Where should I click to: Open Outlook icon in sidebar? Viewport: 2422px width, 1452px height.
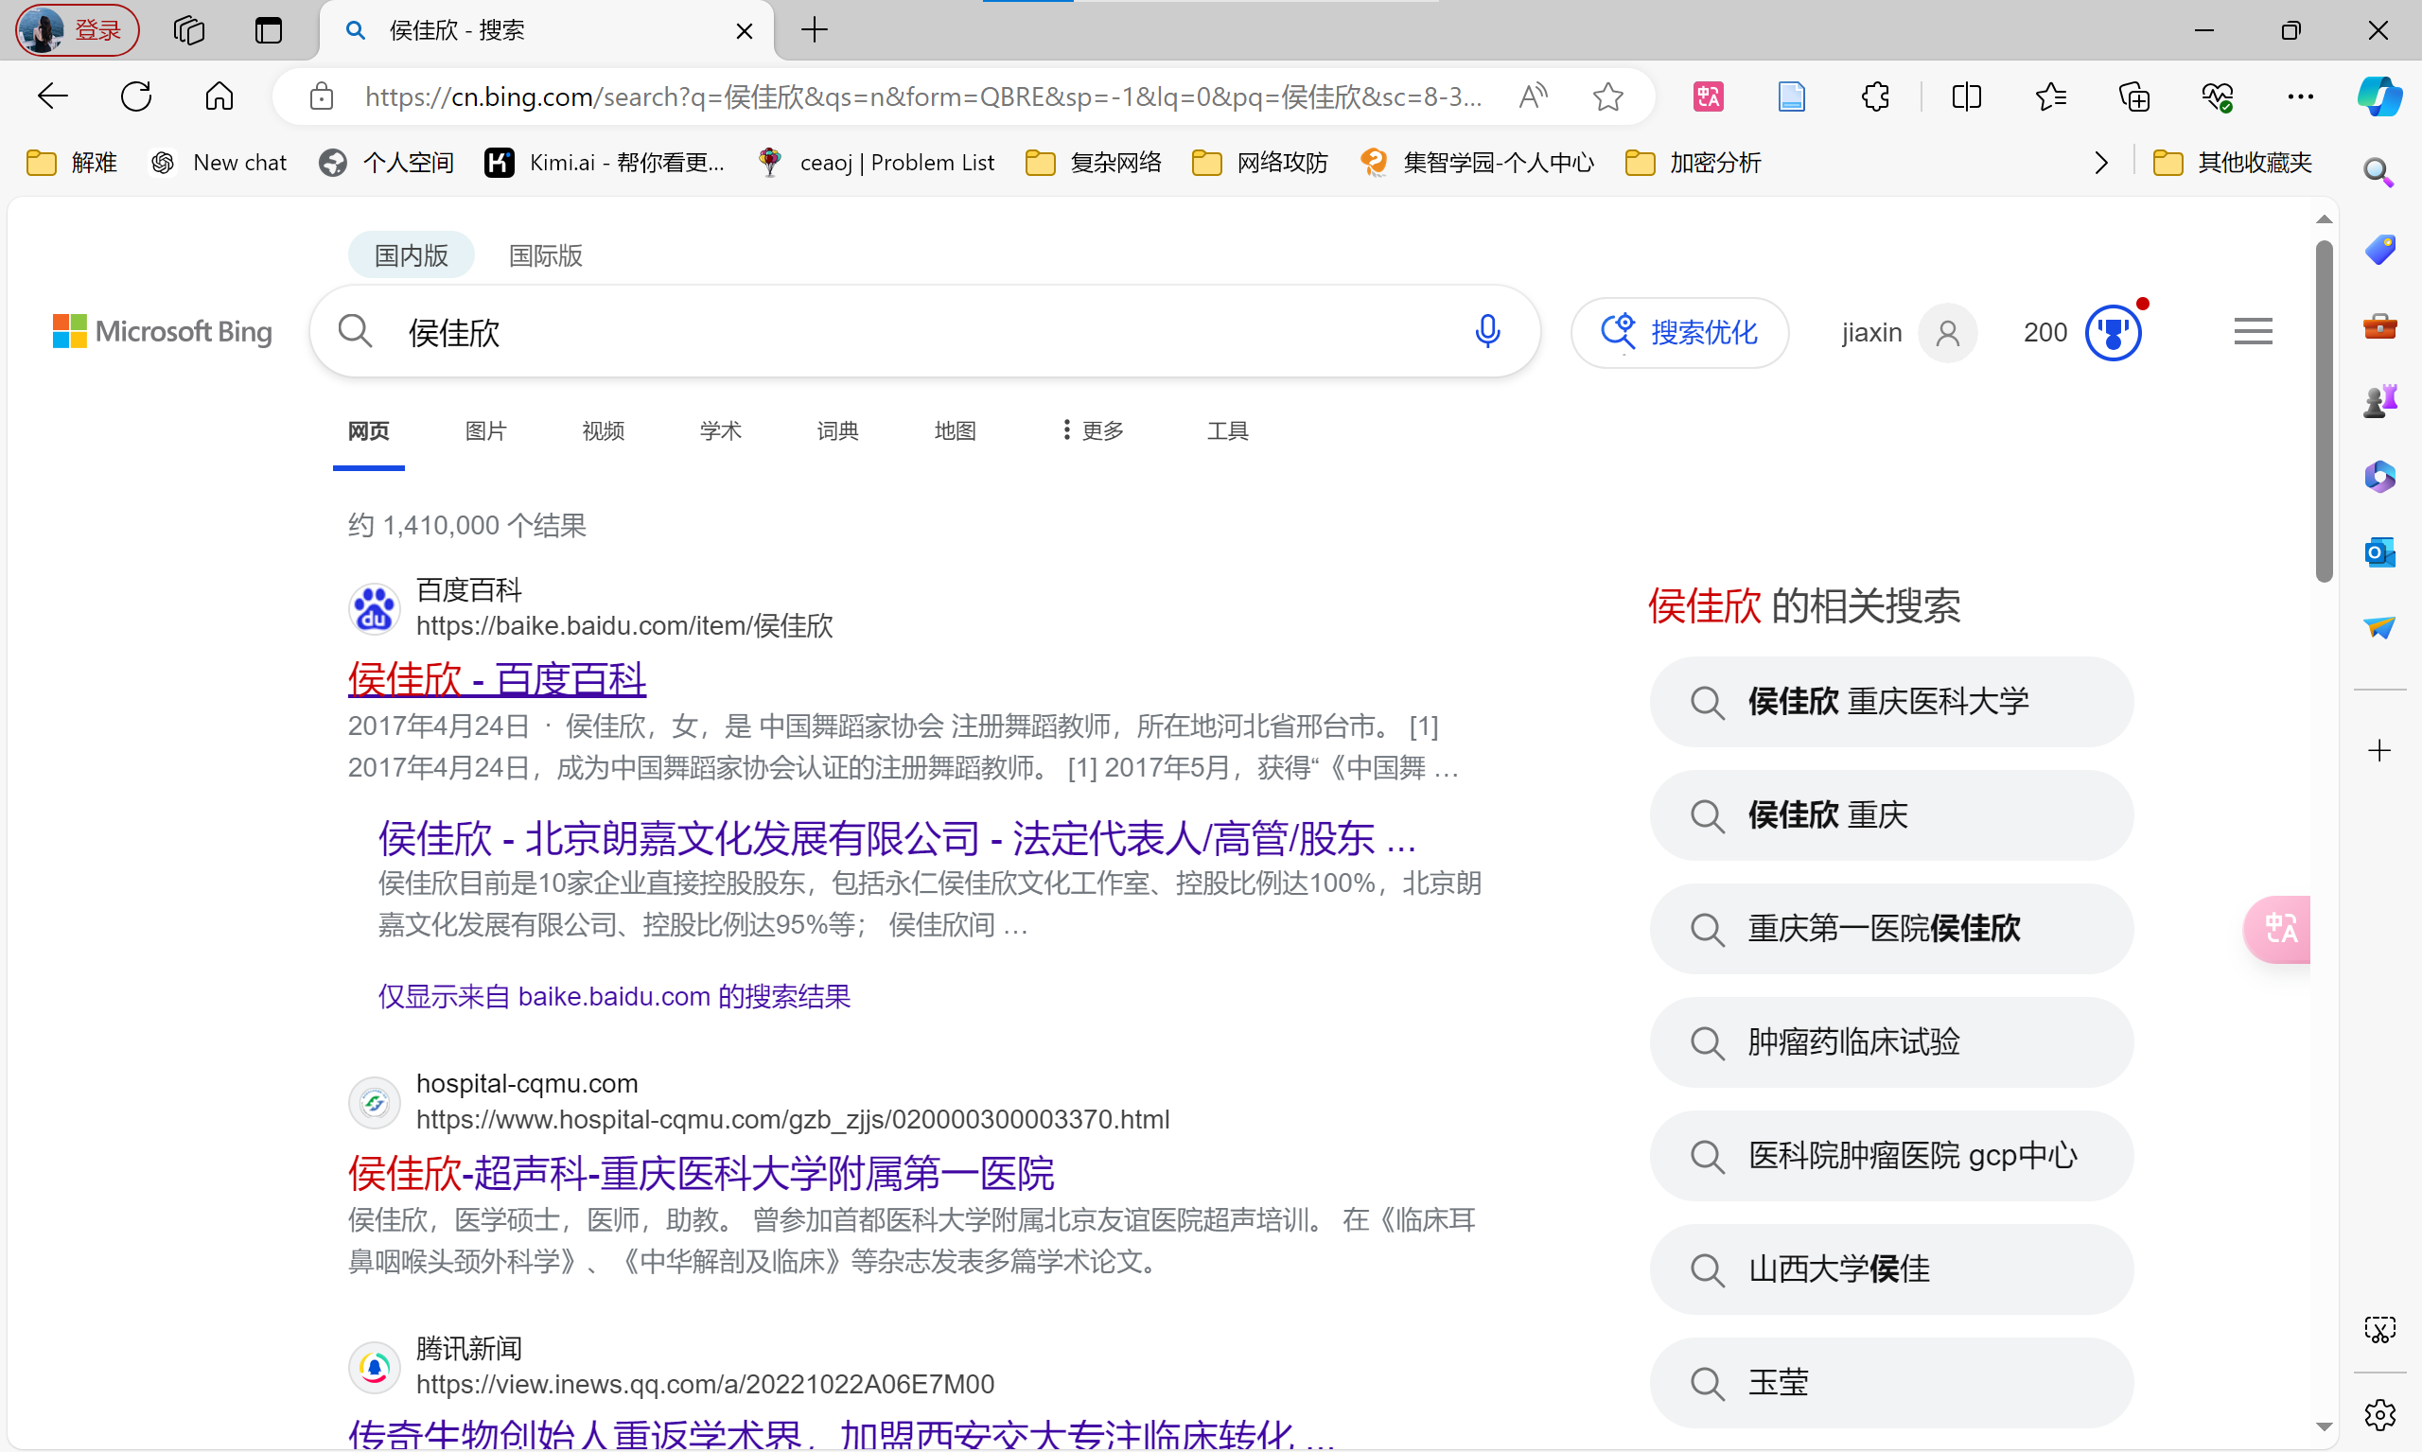(2378, 551)
